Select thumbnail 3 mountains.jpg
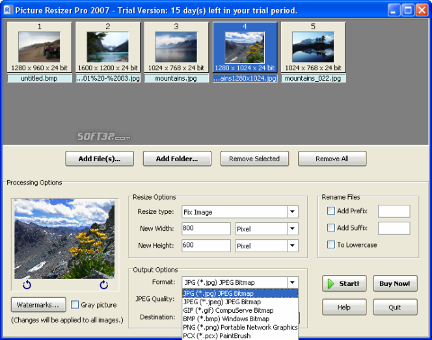Image resolution: width=432 pixels, height=340 pixels. [176, 47]
